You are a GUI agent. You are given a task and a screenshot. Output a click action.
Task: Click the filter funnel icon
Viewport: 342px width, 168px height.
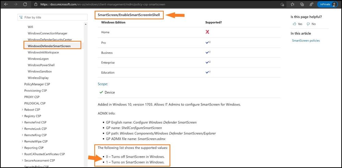point(21,17)
